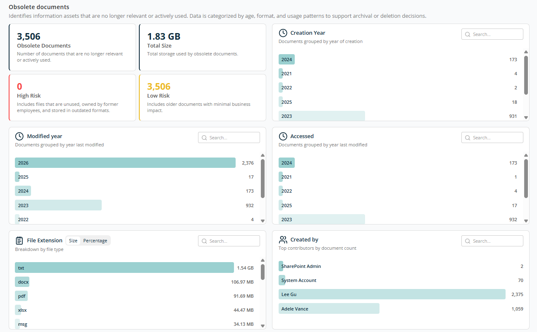Select SharePoint Admin in Created by
The height and width of the screenshot is (332, 537).
[x=401, y=266]
